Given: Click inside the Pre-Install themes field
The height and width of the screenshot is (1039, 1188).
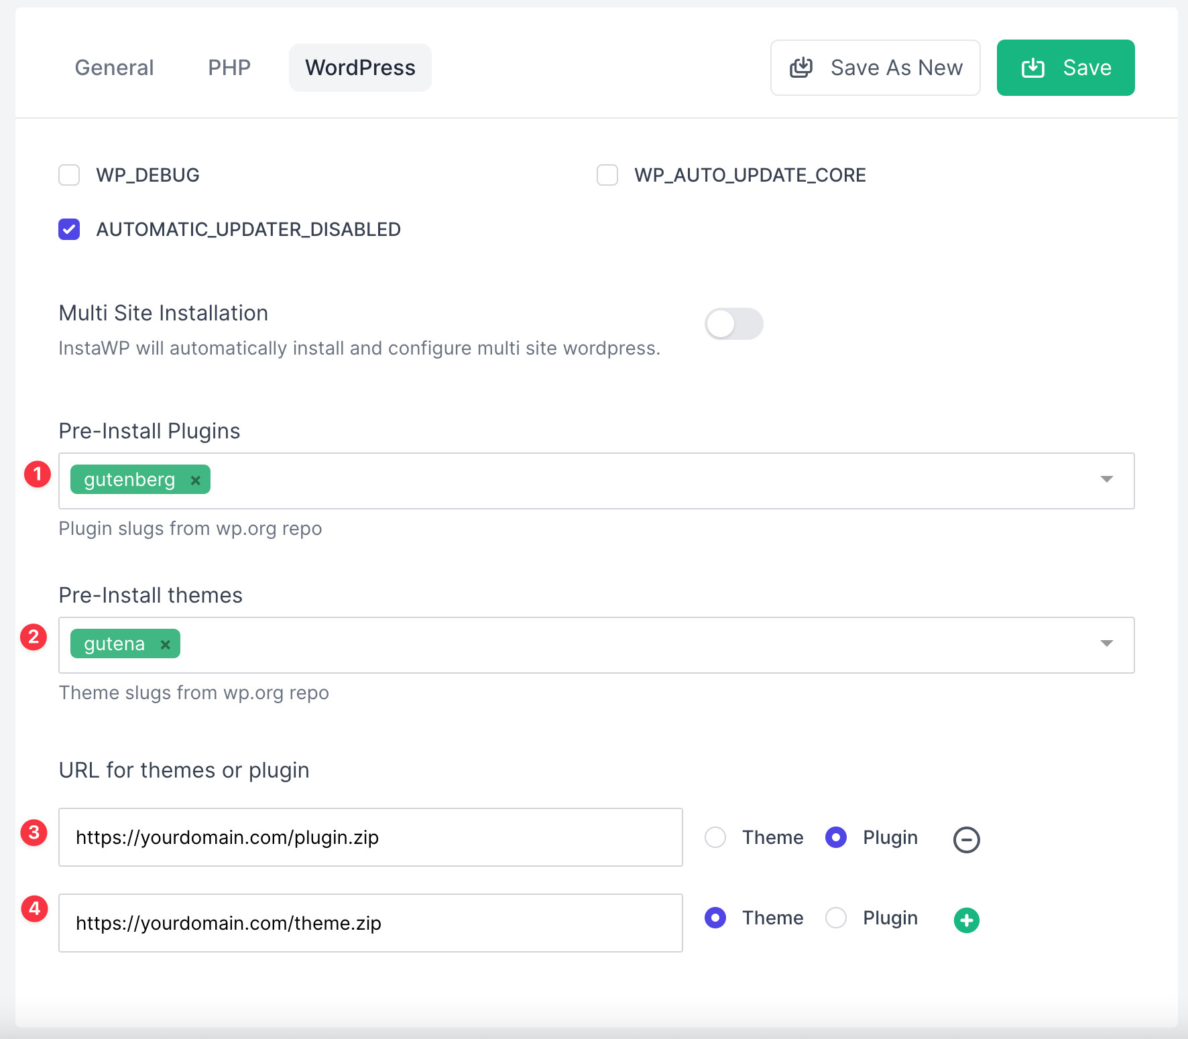Looking at the screenshot, I should point(597,645).
